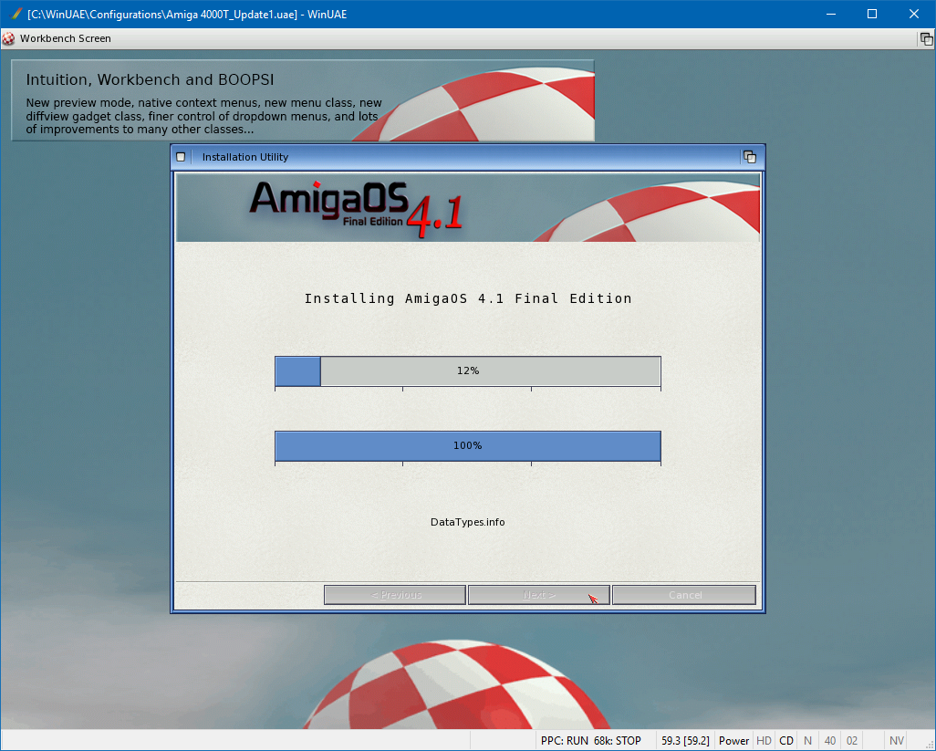
Task: Click the Workbench Screen depth gadget
Action: [926, 39]
